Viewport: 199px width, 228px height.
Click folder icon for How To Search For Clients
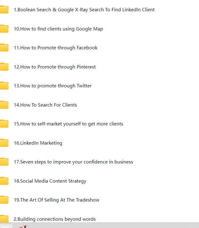coord(4,105)
